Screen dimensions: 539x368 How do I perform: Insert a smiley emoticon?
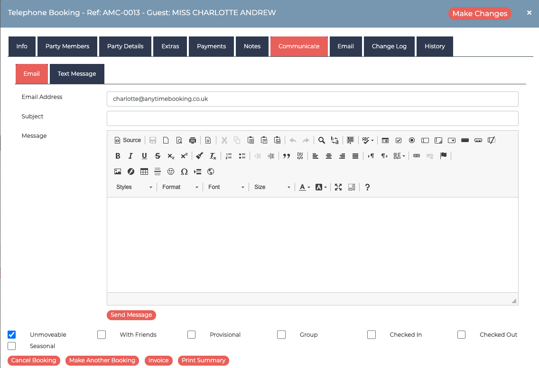pyautogui.click(x=171, y=171)
